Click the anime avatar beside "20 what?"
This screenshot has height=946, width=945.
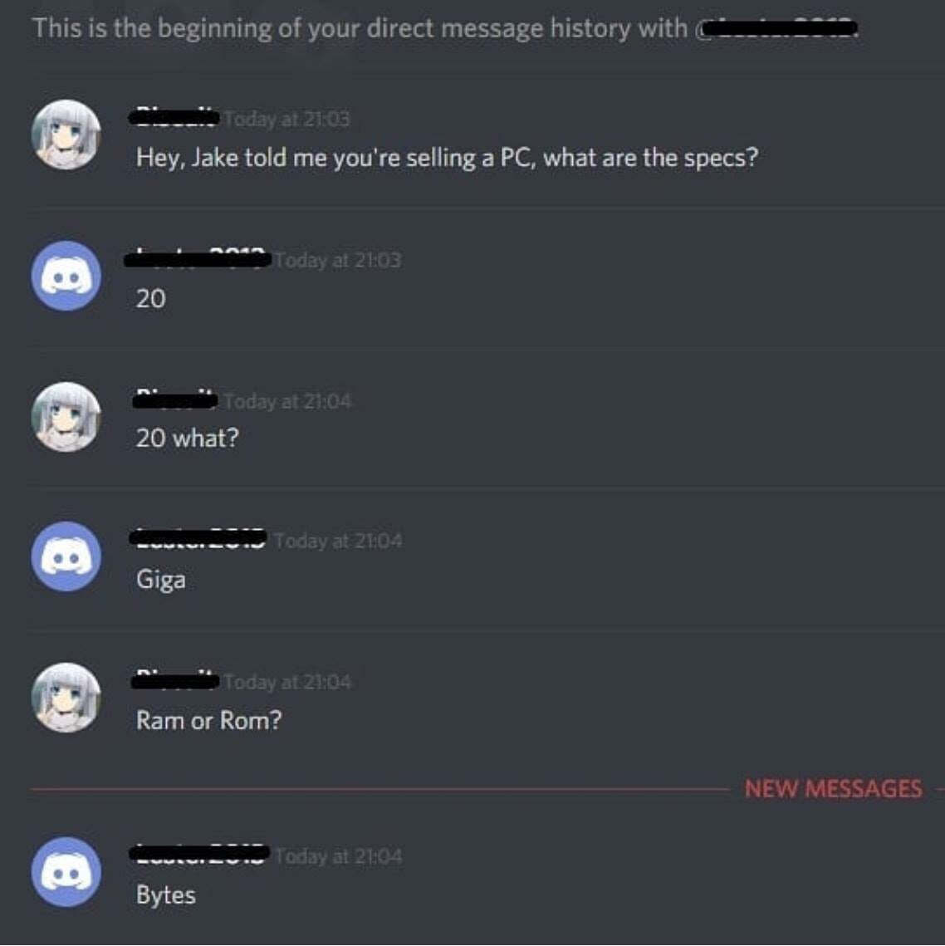(66, 417)
